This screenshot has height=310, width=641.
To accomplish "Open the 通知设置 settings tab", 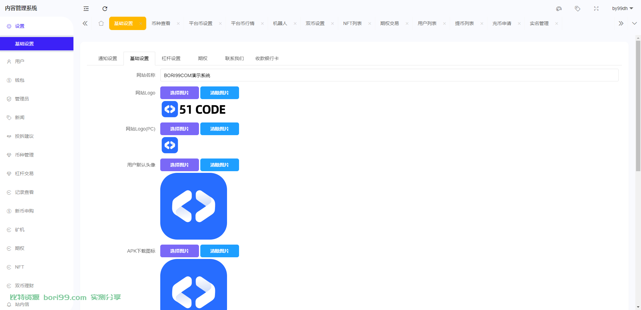I will click(x=108, y=58).
